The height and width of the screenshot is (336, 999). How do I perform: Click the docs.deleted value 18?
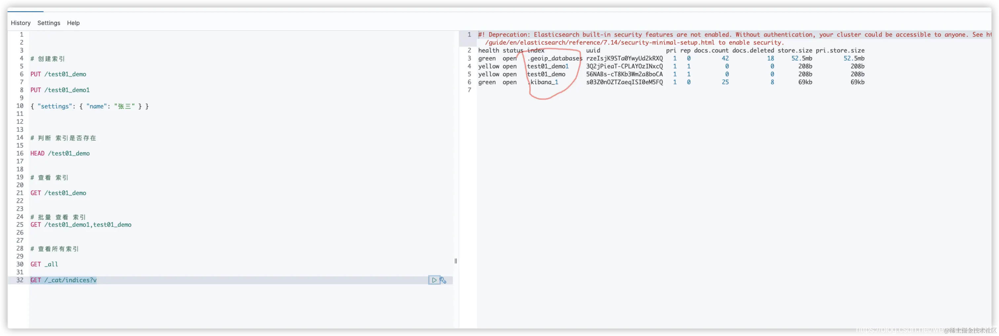coord(770,58)
